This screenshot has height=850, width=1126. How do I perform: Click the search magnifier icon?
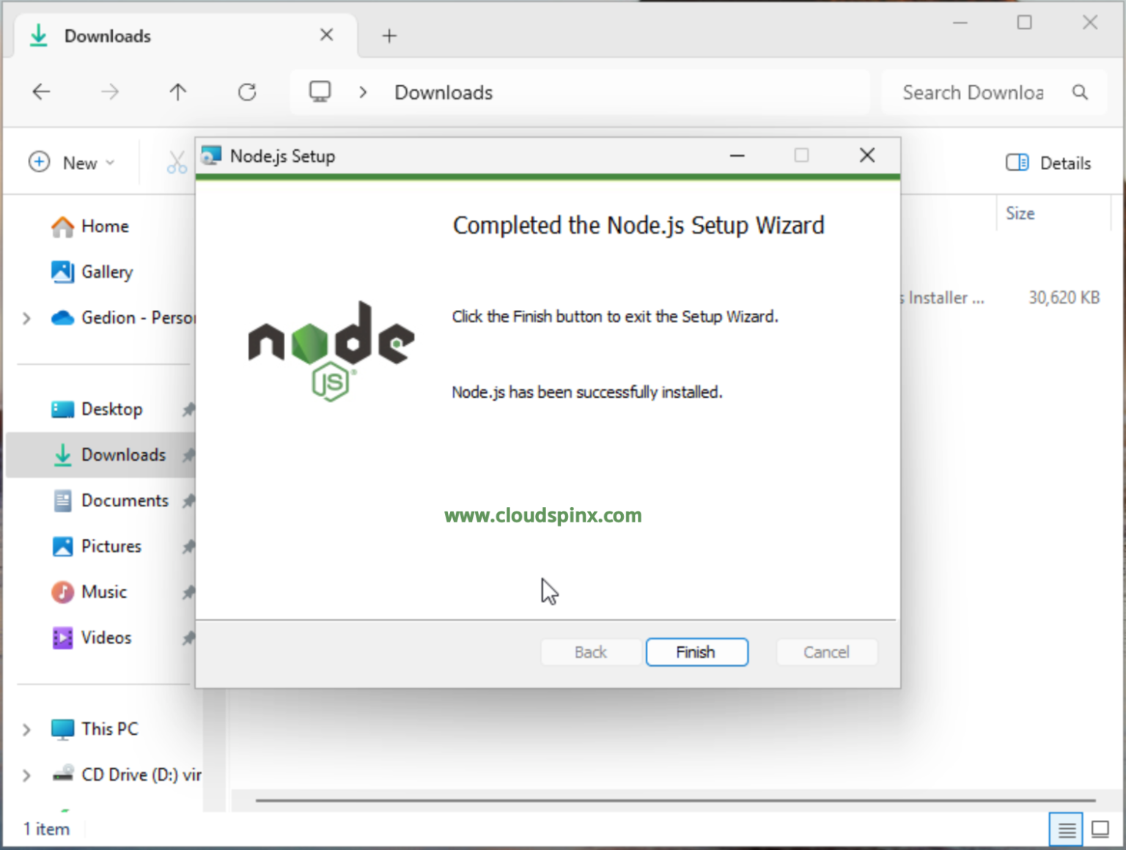1079,92
